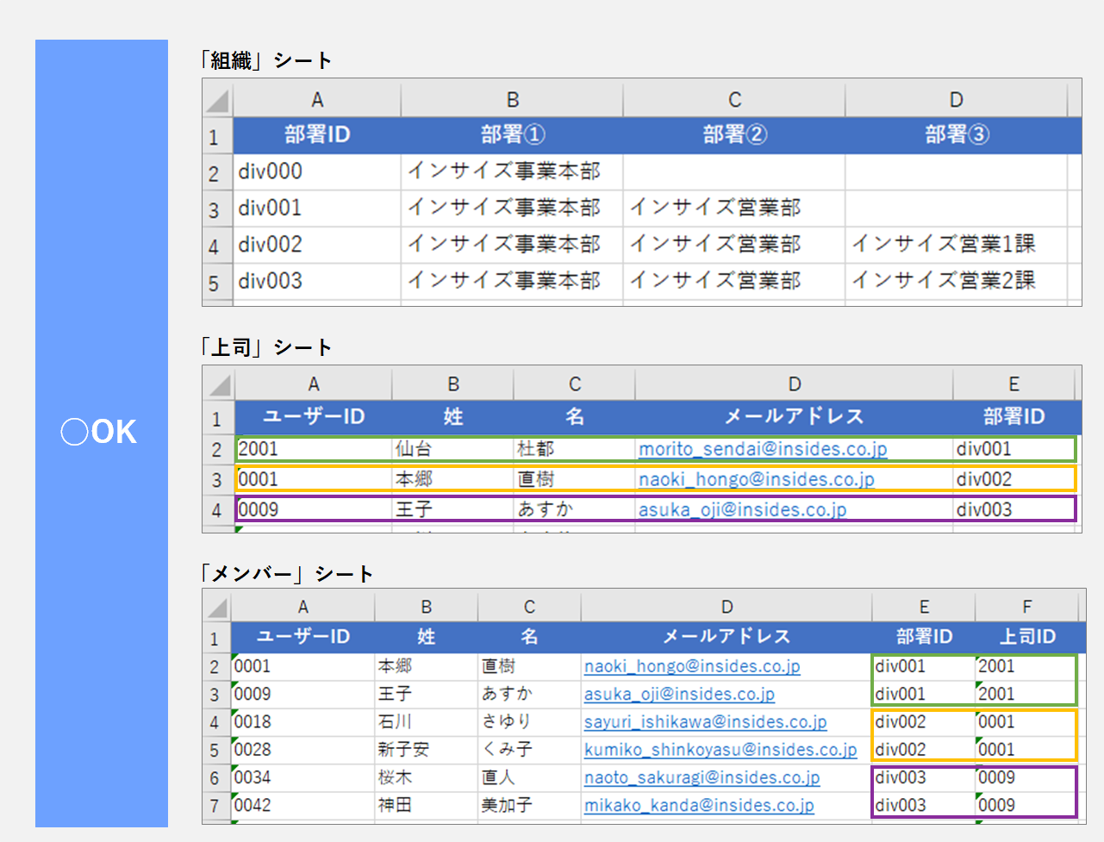1104x842 pixels.
Task: Select row 6 header in メンバー sheet
Action: [x=216, y=777]
